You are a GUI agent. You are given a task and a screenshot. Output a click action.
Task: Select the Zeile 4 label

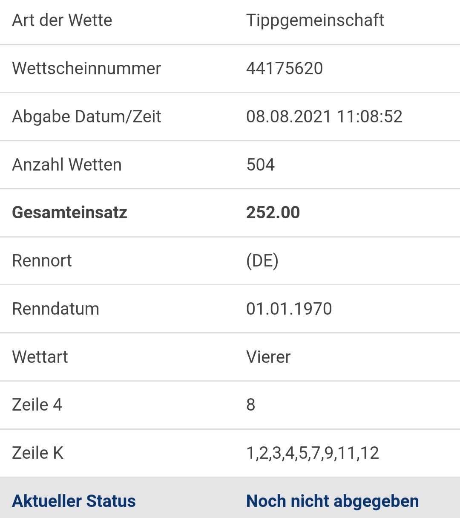click(x=37, y=405)
